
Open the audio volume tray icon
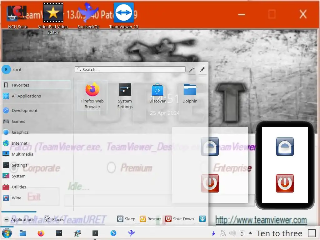tap(232, 233)
